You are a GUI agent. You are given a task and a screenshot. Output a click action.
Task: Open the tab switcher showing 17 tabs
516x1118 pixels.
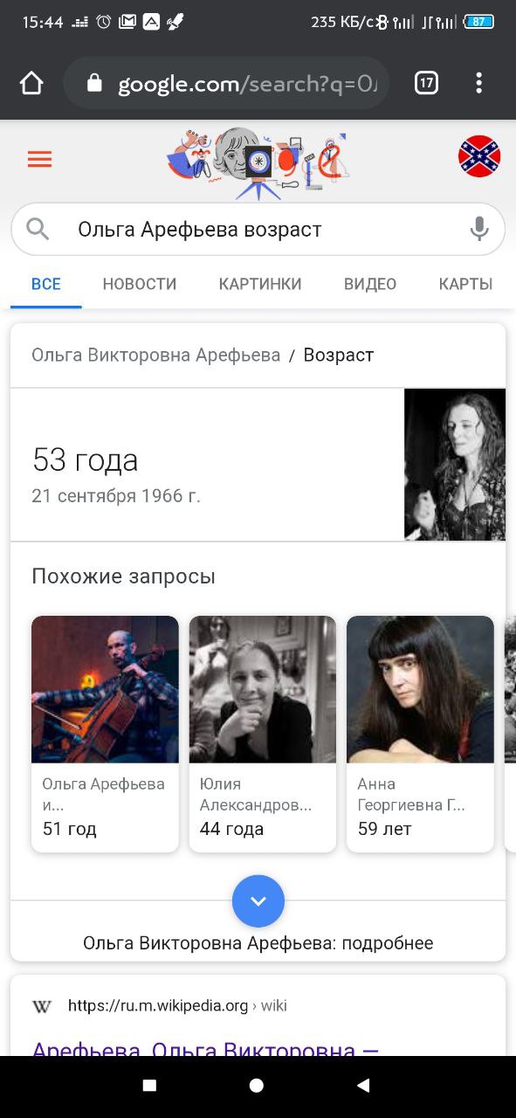(x=426, y=83)
